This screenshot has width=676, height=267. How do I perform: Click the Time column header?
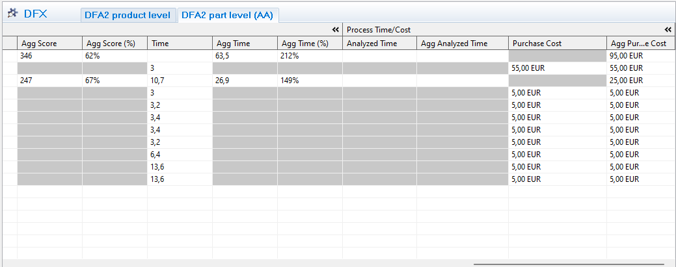180,44
